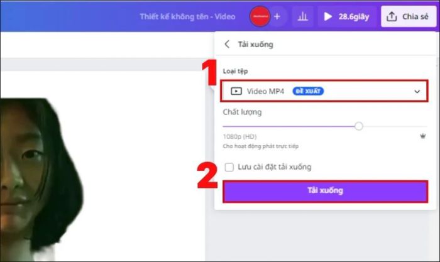The image size is (440, 262).
Task: Click the design title Thiết kế không tên - Video
Action: coord(187,17)
